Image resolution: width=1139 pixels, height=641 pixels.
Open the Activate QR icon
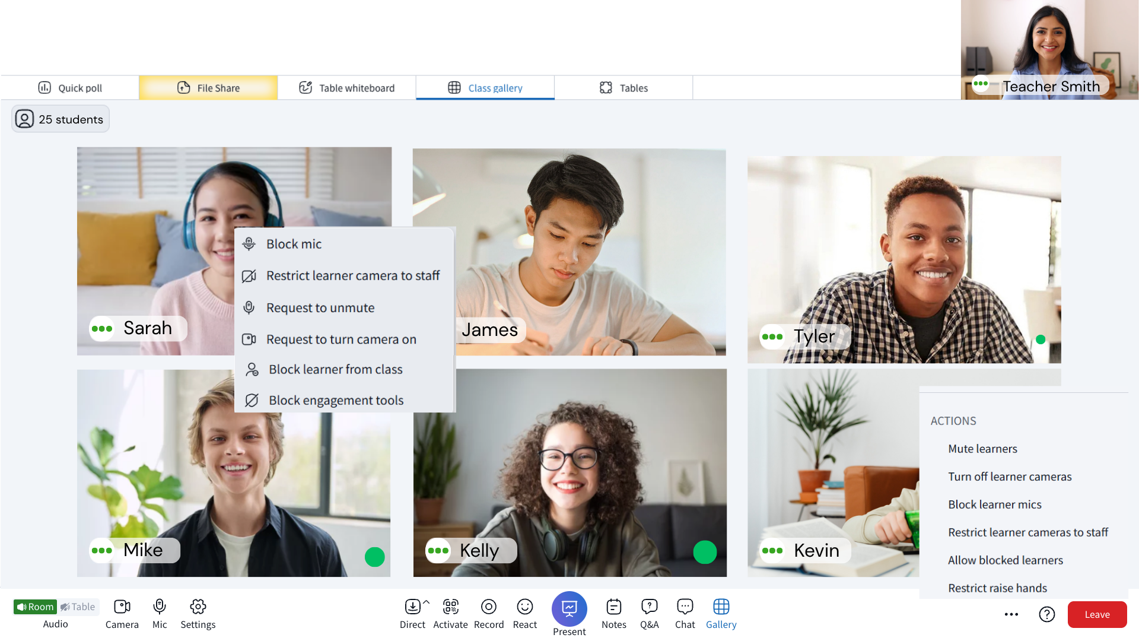[451, 607]
